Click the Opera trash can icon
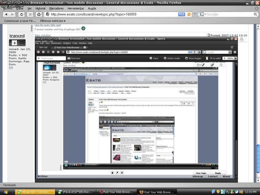 tap(232, 47)
